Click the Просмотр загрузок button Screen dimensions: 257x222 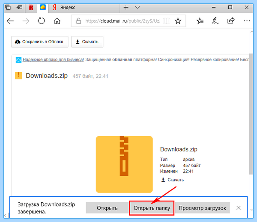(203, 208)
